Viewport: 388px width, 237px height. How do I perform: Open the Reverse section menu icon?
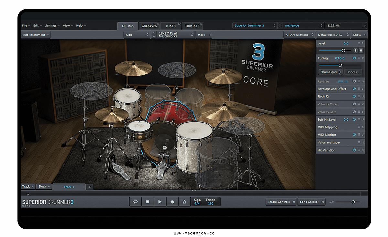pos(359,81)
